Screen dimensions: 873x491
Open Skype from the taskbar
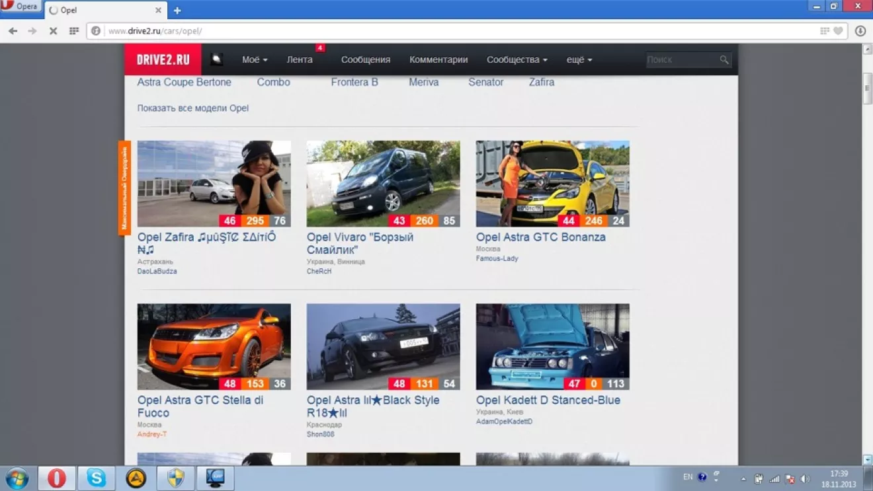(97, 478)
